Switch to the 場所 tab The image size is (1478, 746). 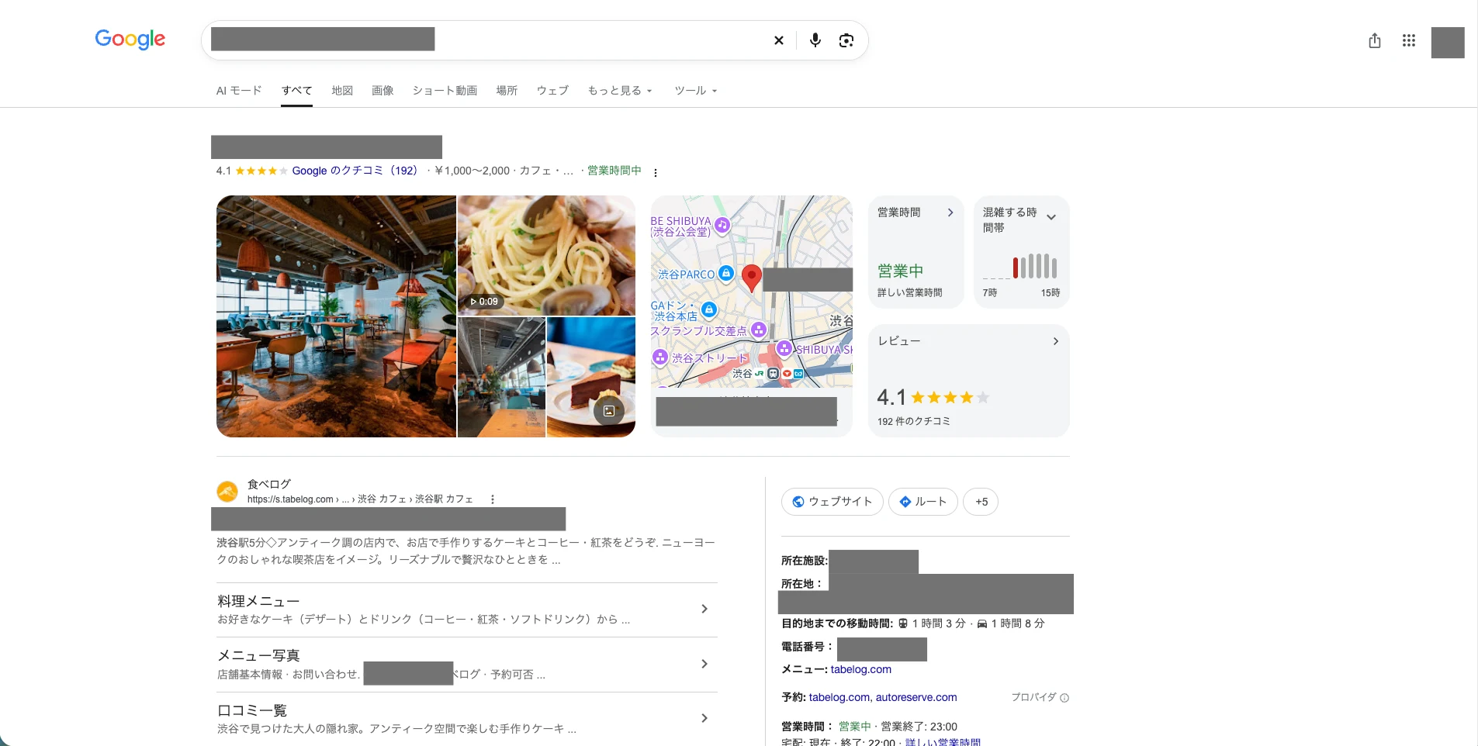[507, 91]
